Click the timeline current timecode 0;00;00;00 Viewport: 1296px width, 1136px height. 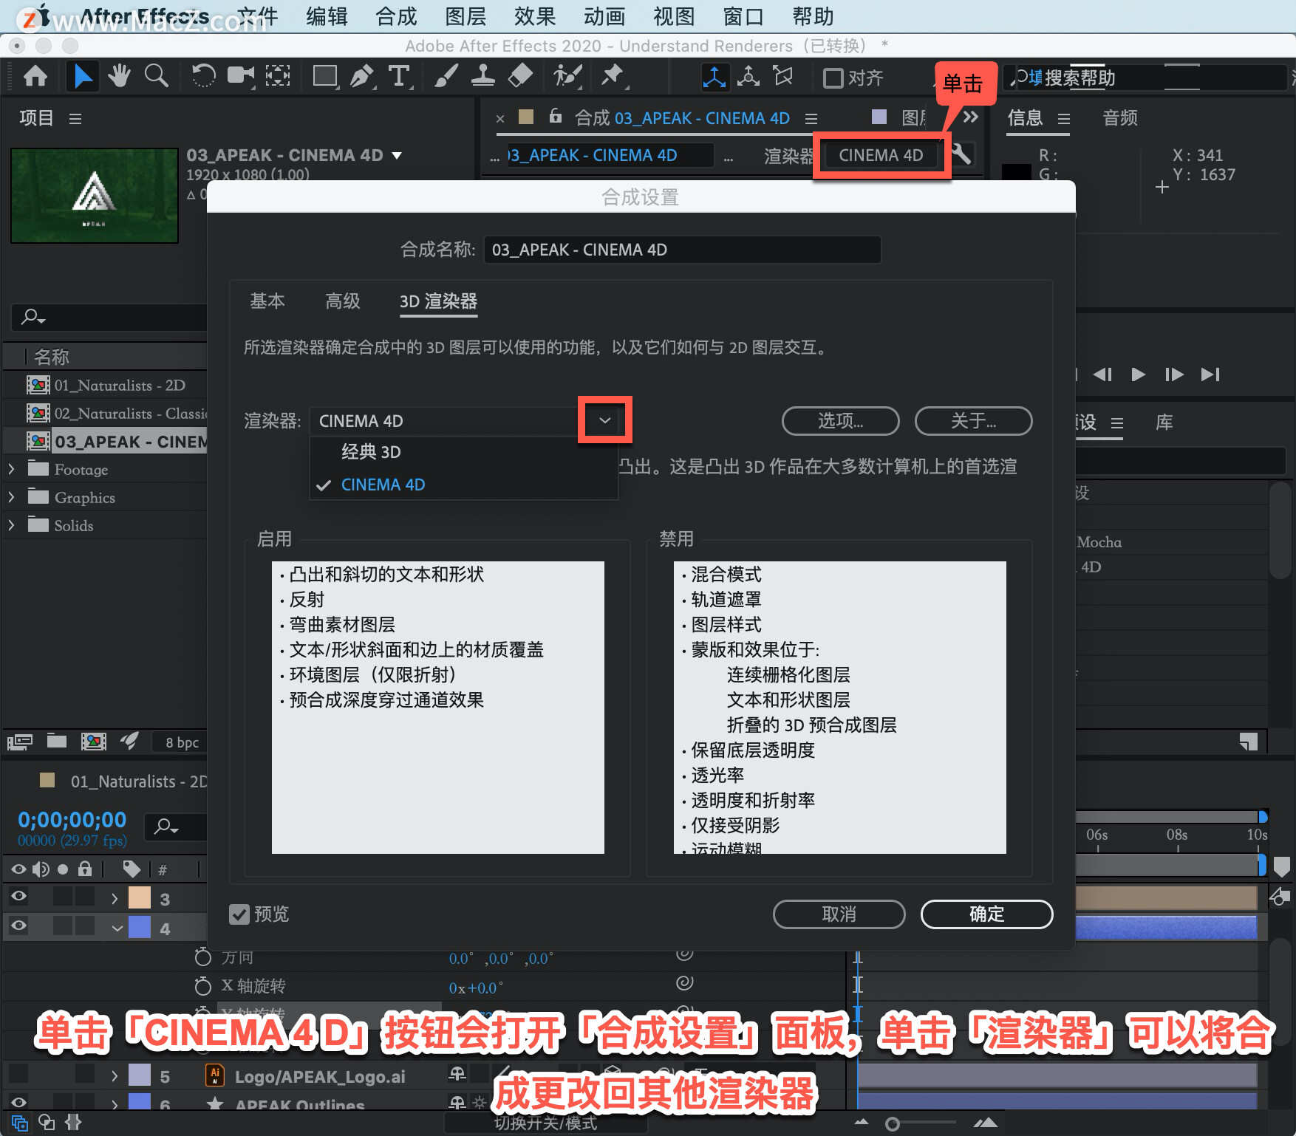coord(72,820)
